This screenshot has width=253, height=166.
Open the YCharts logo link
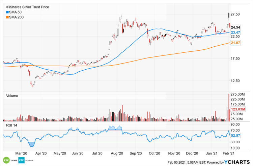pos(237,163)
